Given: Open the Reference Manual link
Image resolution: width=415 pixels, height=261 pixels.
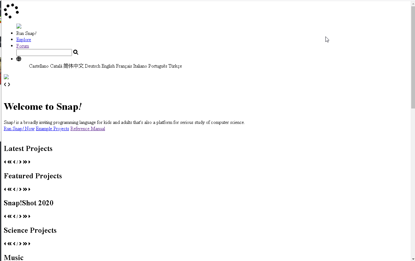Looking at the screenshot, I should (88, 129).
